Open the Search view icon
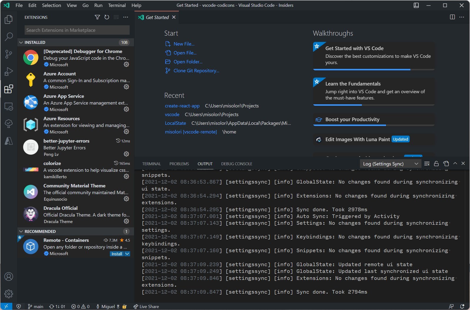470x310 pixels. click(9, 37)
